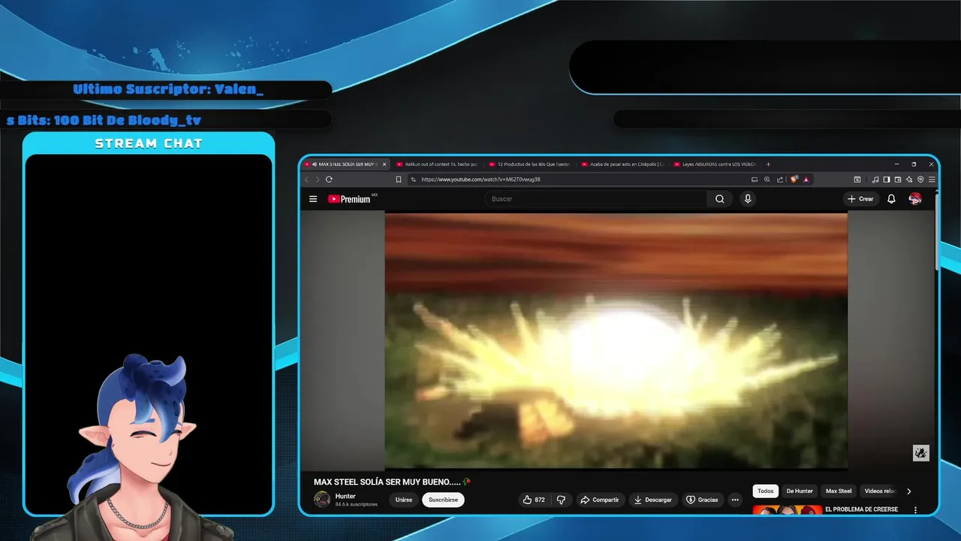Open 'EL PROBLEMA DE CREERSE' video thumbnail
This screenshot has height=541, width=961.
tap(788, 510)
